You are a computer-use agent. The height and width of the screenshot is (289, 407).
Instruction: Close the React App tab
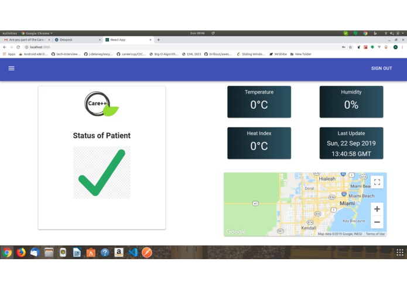(x=151, y=40)
